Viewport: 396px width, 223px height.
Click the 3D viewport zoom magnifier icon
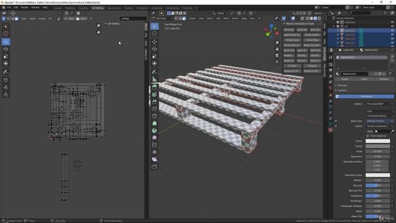pos(277,43)
